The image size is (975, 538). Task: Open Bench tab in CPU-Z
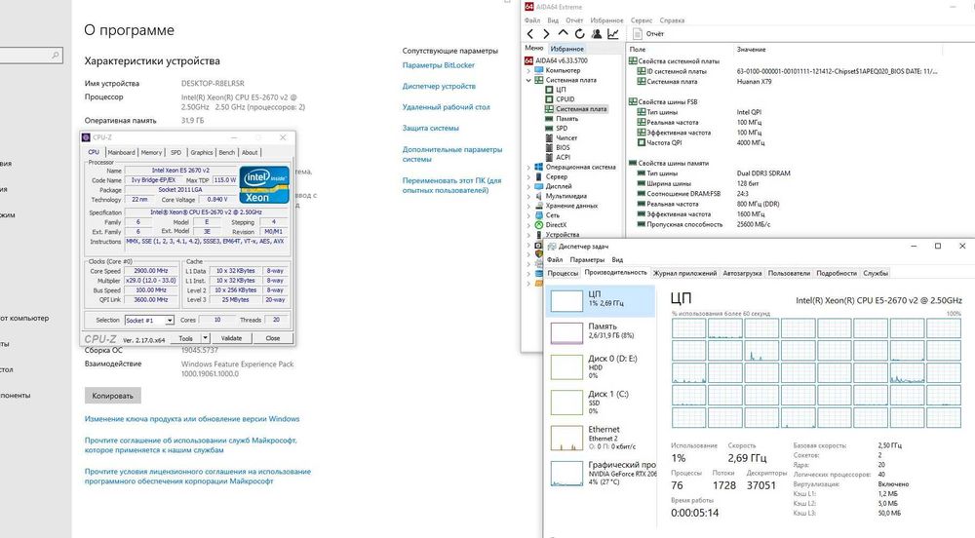click(227, 152)
